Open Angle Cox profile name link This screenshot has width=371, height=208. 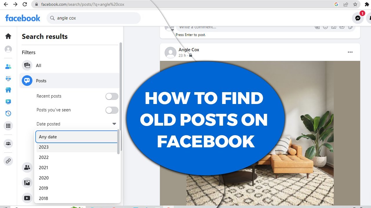pos(189,50)
